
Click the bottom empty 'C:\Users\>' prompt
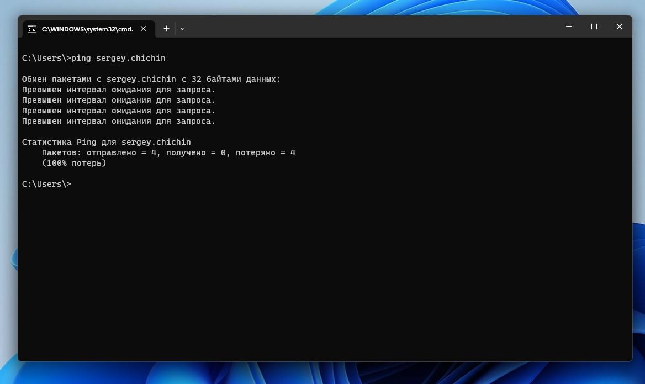pos(46,184)
